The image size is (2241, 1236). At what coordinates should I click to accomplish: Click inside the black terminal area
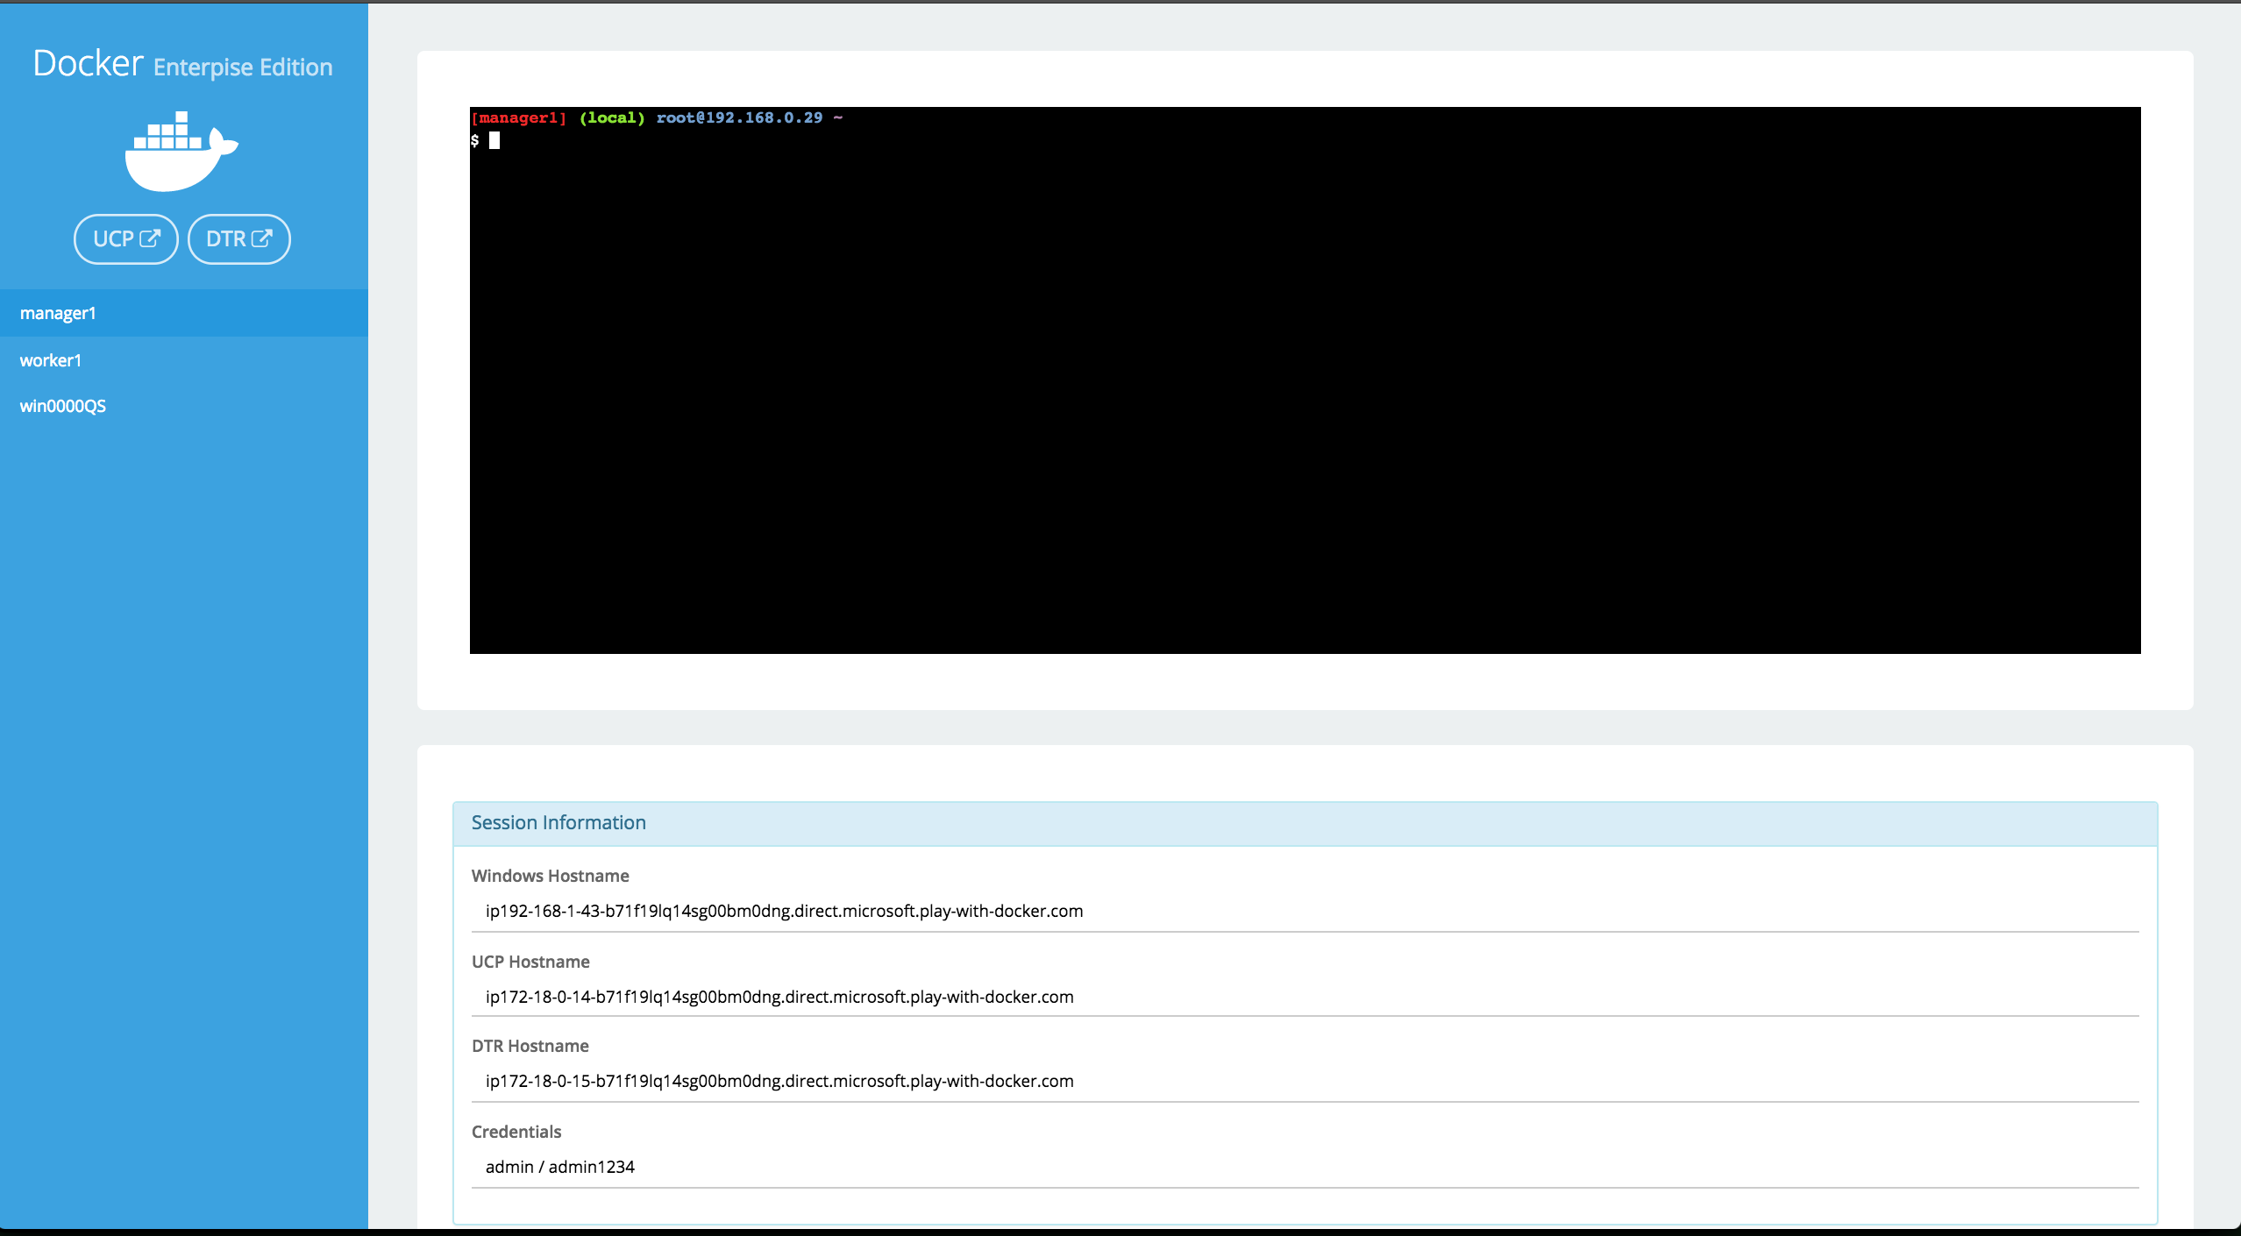coord(1305,394)
